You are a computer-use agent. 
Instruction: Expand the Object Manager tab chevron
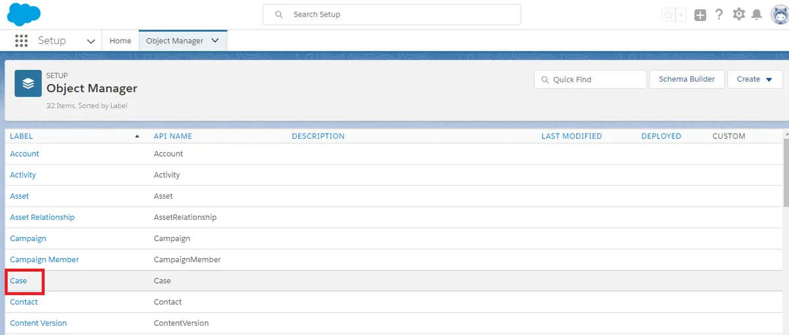[215, 41]
